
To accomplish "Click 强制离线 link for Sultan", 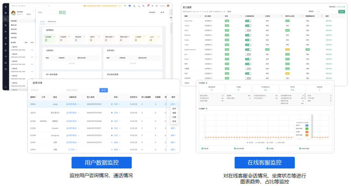I will coord(329,40).
